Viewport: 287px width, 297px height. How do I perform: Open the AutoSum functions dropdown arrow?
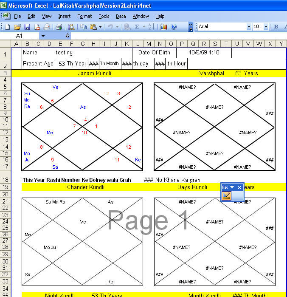tap(144, 27)
